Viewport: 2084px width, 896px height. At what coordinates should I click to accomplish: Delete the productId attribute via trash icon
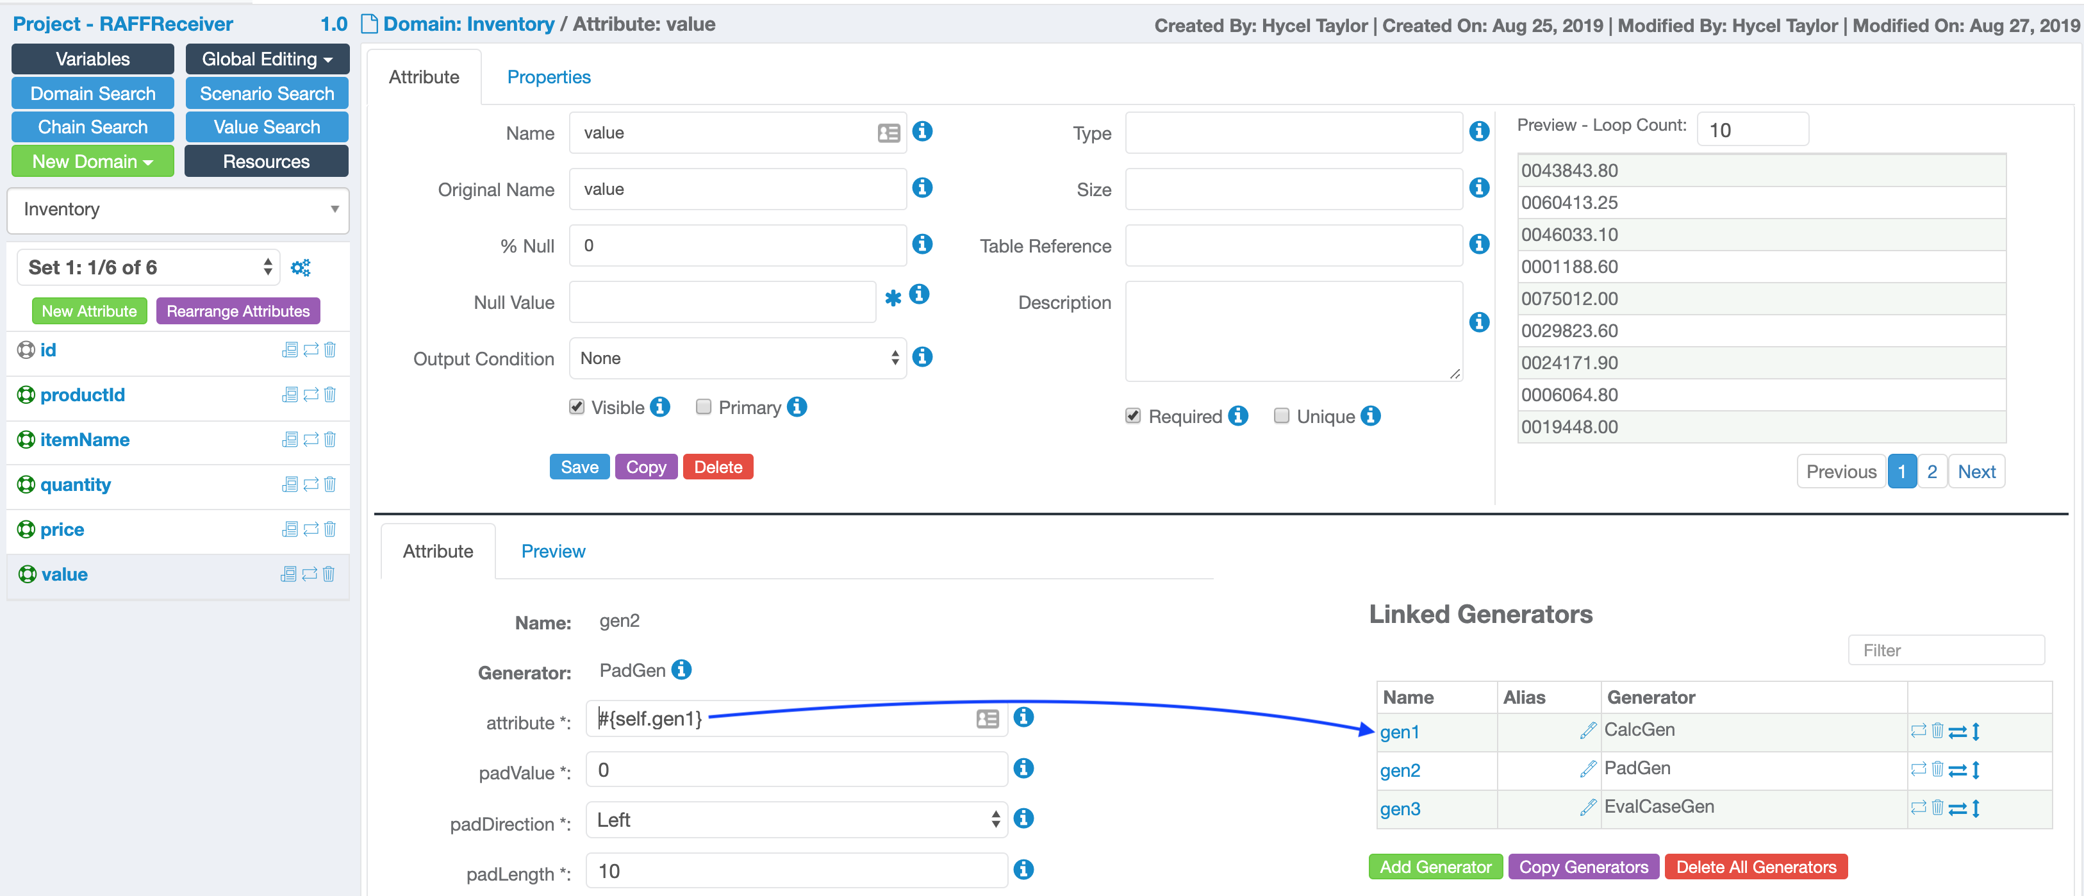[330, 395]
